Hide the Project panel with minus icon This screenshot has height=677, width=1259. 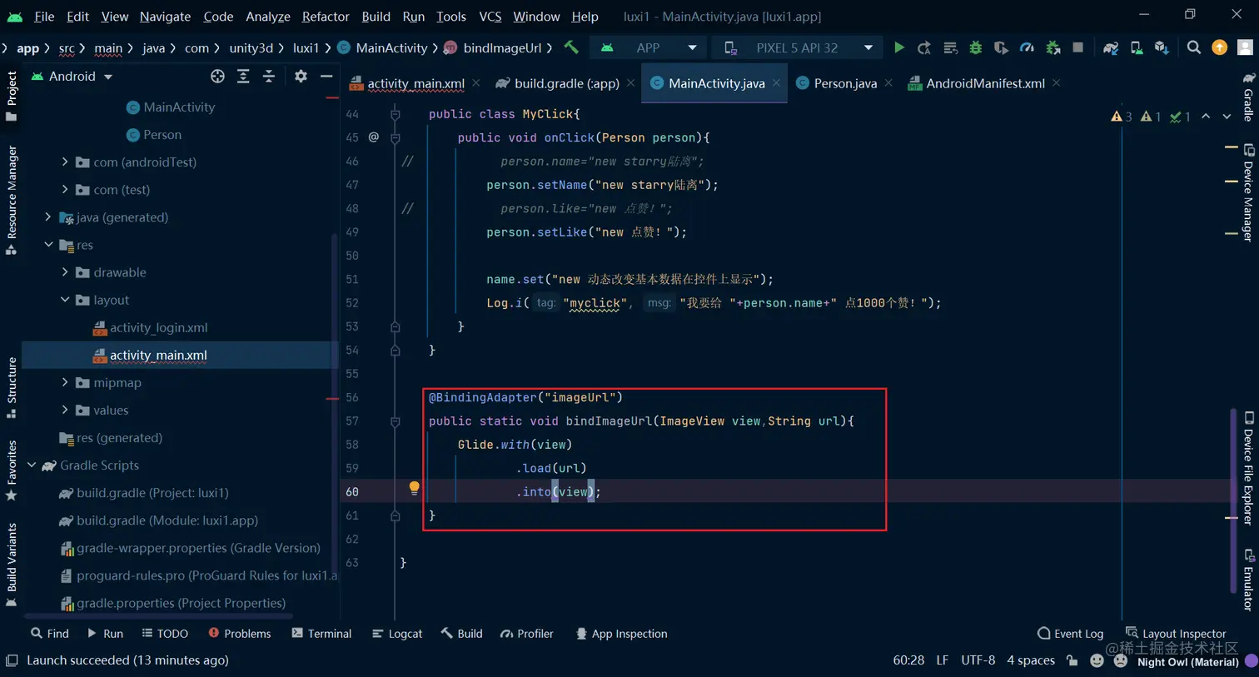click(326, 76)
